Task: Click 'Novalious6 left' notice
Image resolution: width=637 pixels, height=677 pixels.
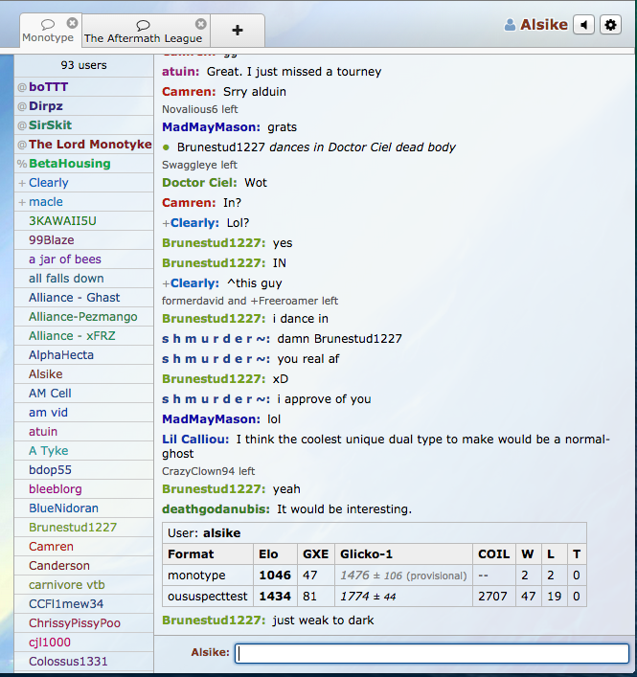Action: click(x=200, y=109)
